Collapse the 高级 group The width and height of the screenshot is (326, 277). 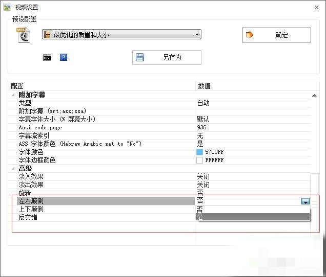point(13,168)
